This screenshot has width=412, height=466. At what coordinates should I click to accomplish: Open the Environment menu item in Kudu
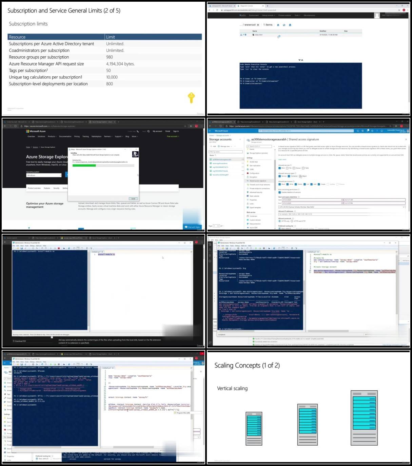point(254,15)
